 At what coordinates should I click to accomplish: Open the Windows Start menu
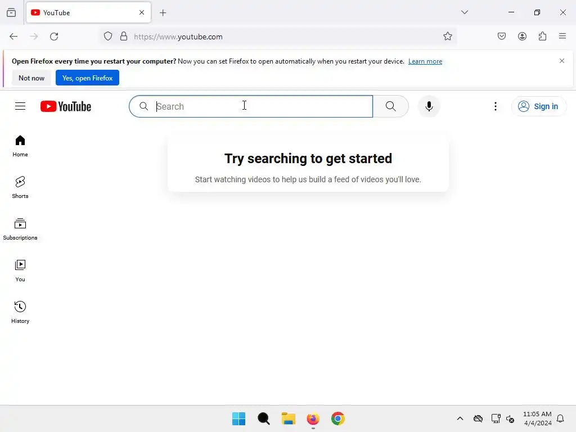pyautogui.click(x=238, y=418)
